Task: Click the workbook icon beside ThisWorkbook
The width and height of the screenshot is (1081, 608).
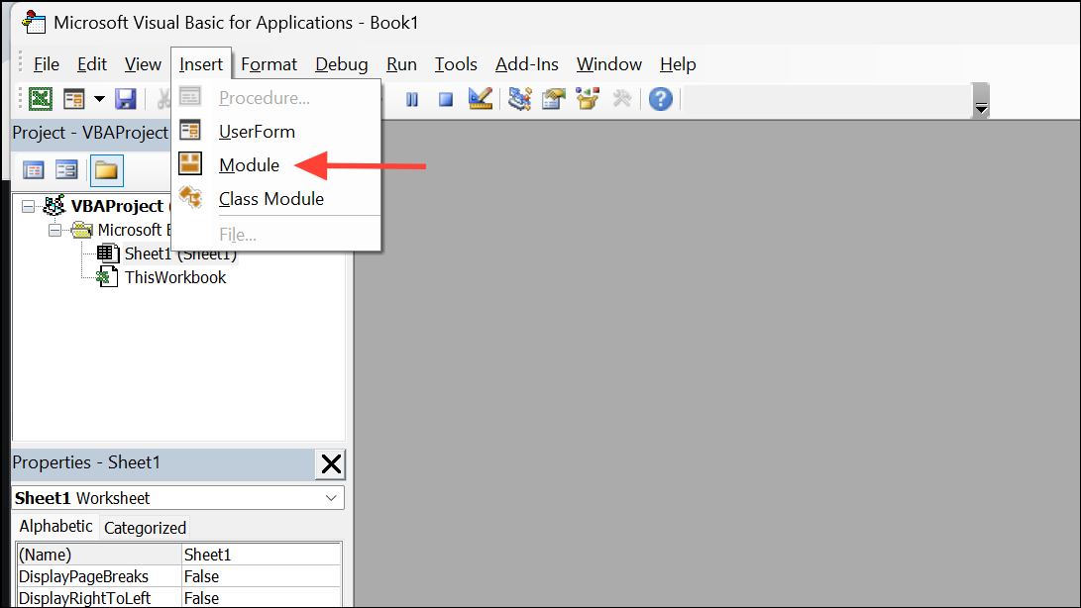Action: coord(107,277)
